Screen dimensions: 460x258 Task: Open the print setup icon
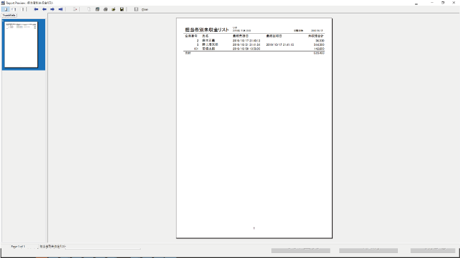(98, 9)
